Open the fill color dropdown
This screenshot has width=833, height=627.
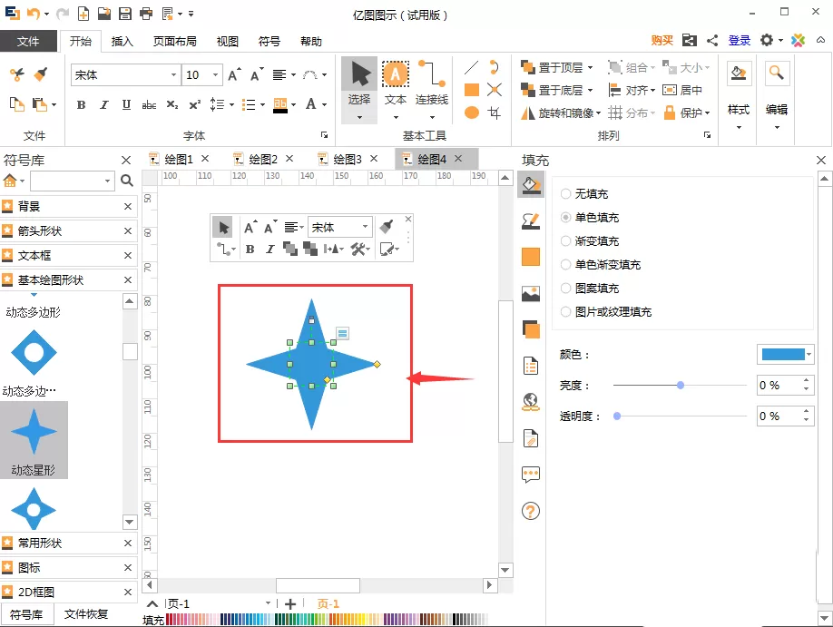click(808, 355)
